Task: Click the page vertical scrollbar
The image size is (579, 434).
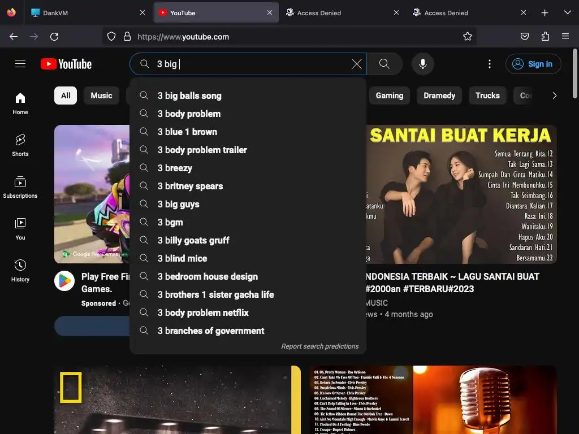Action: coord(574,74)
